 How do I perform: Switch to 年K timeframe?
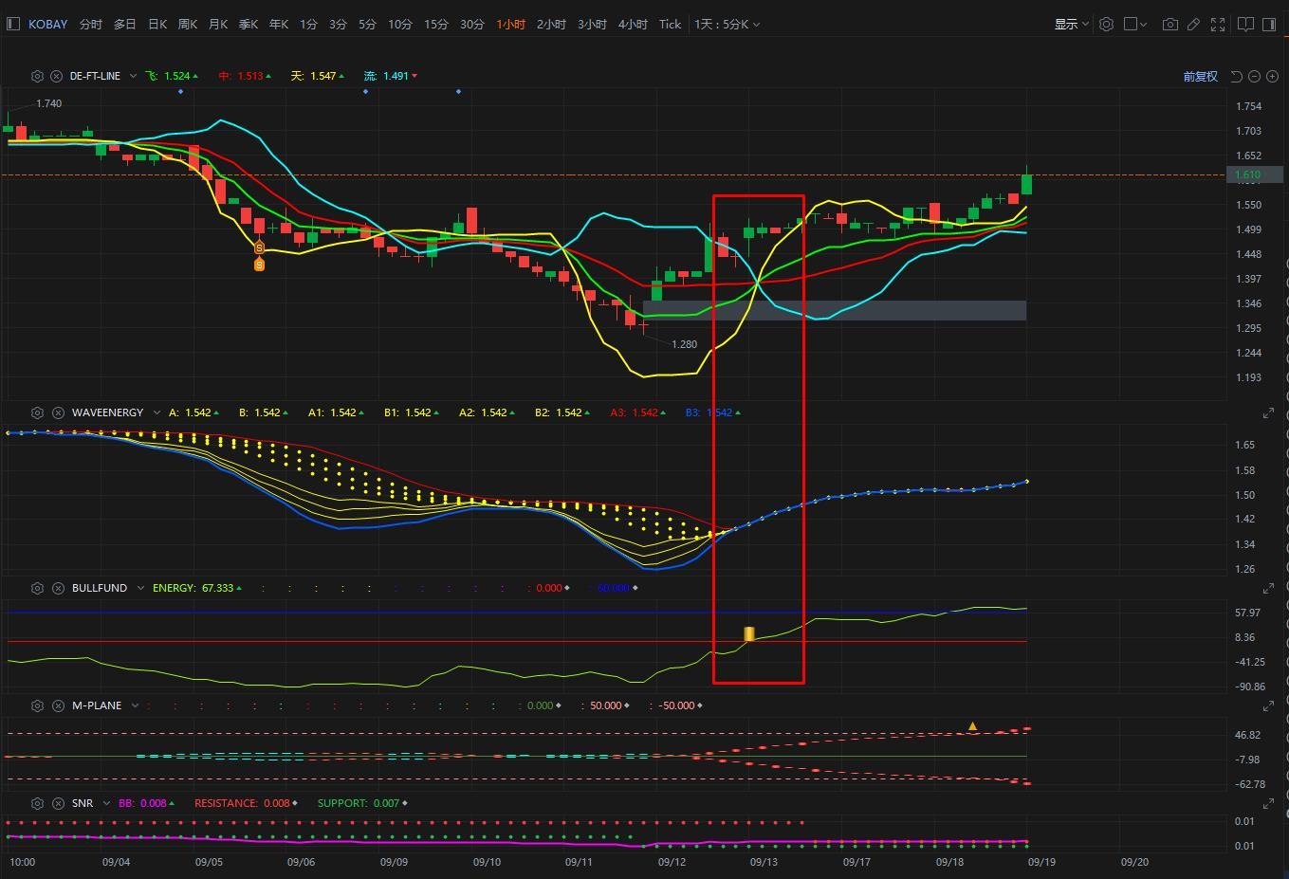(279, 24)
